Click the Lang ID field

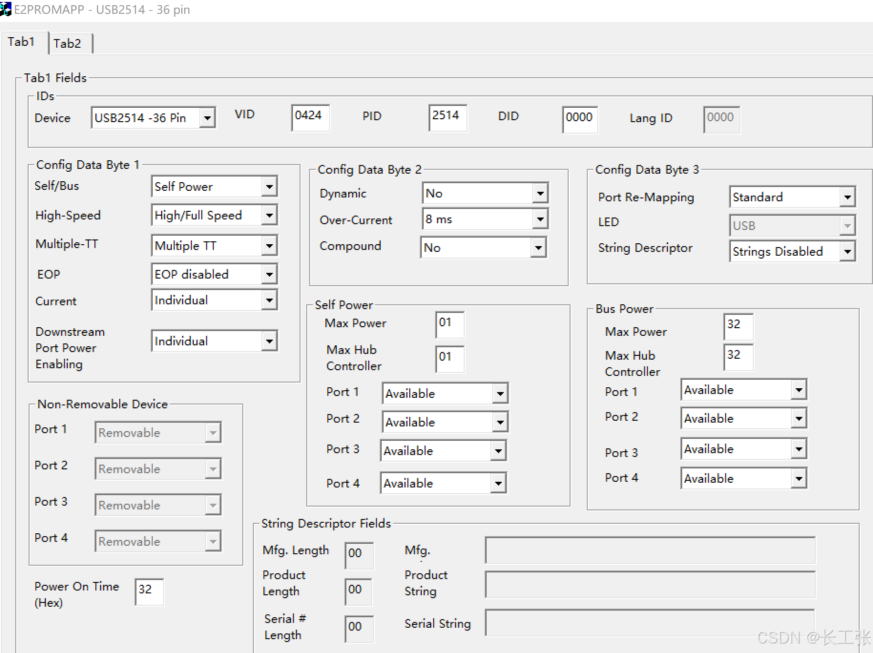(x=722, y=120)
